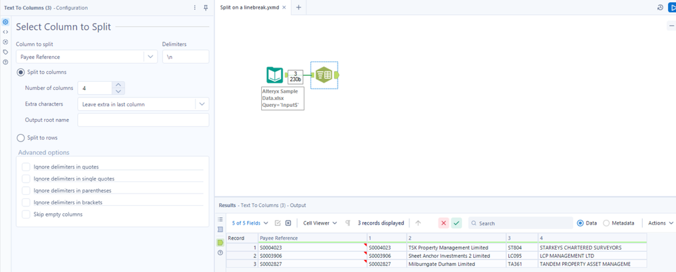Open the XML view code icon

(x=5, y=32)
